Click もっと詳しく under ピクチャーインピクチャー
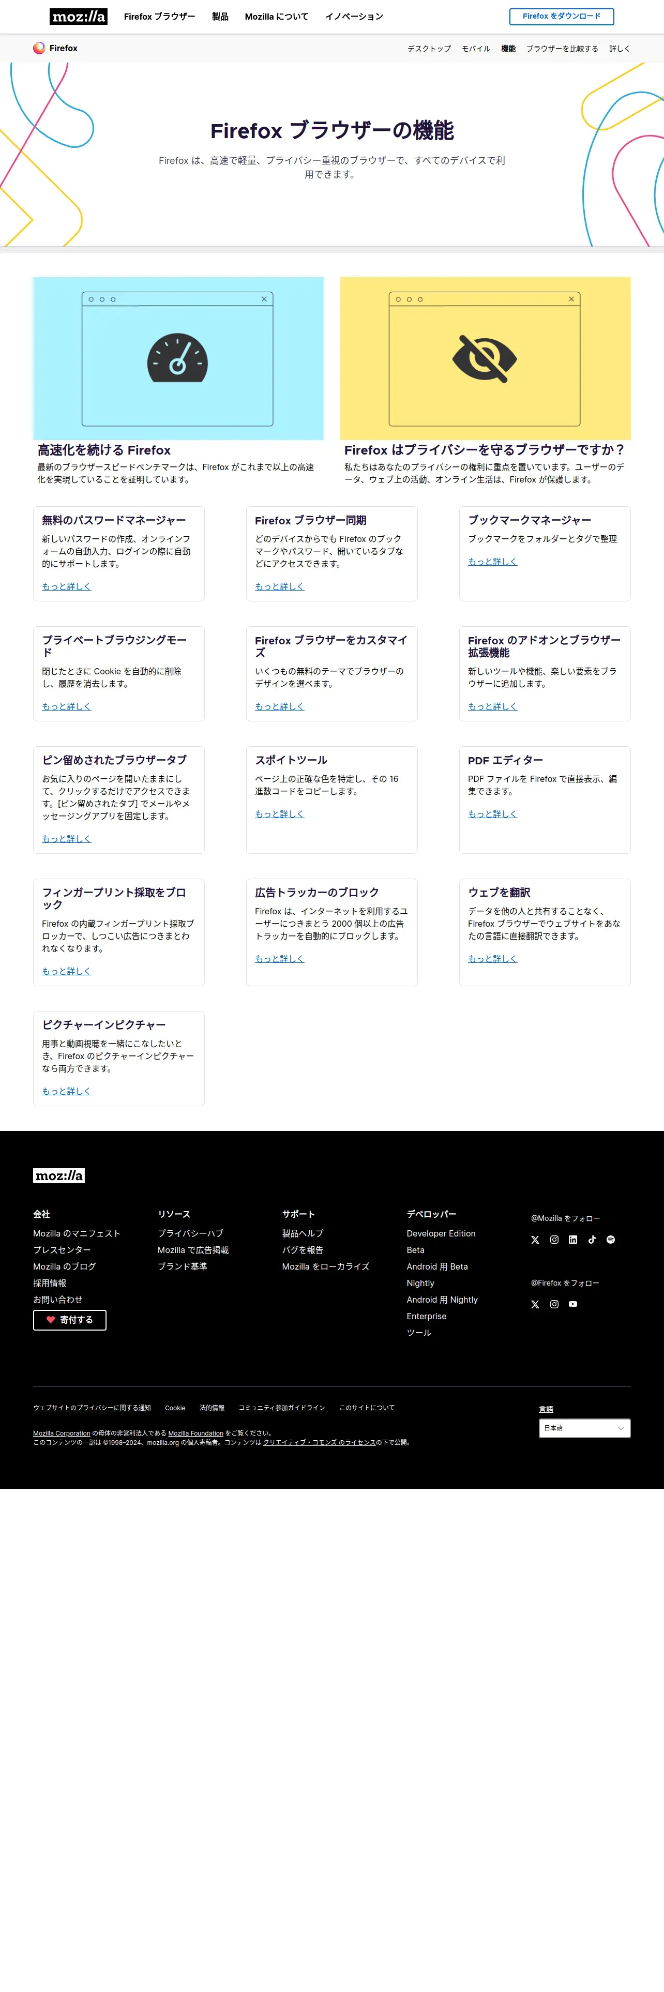 (67, 1091)
